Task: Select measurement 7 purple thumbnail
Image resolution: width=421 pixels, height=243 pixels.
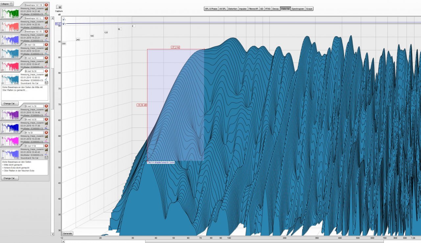Action: click(x=10, y=114)
